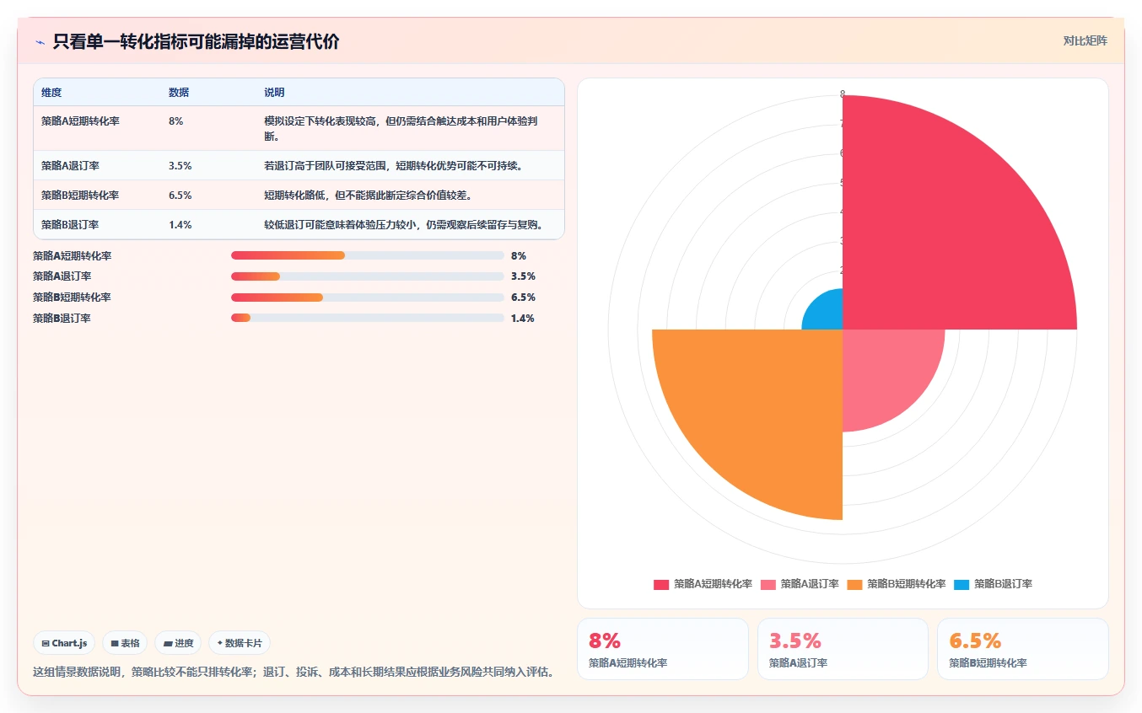Viewport: 1142px width, 713px height.
Task: Click table cell 策略B短期转化率
Action: (x=80, y=196)
